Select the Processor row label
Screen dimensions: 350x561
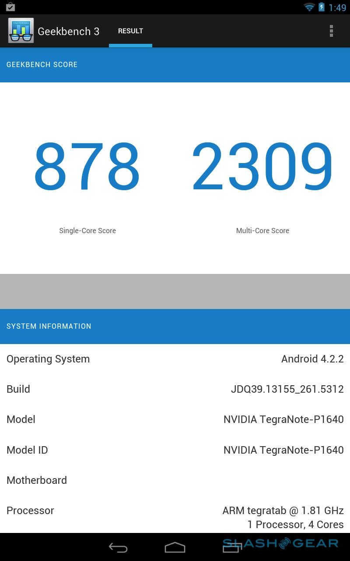pyautogui.click(x=30, y=511)
